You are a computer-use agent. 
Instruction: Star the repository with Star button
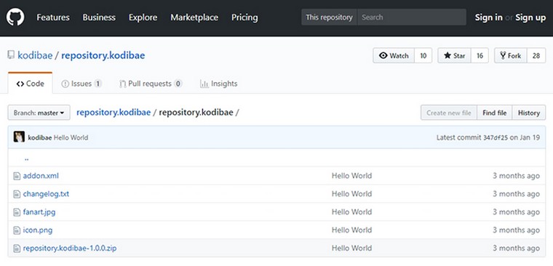(x=455, y=56)
